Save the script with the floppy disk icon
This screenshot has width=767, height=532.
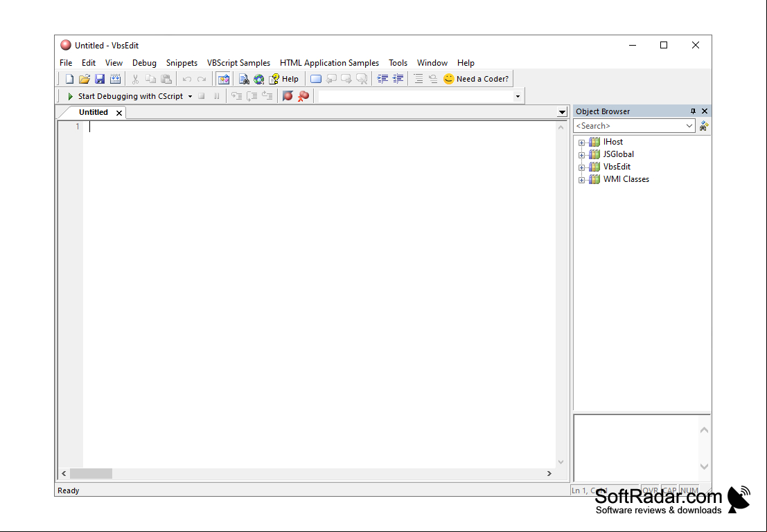click(100, 79)
